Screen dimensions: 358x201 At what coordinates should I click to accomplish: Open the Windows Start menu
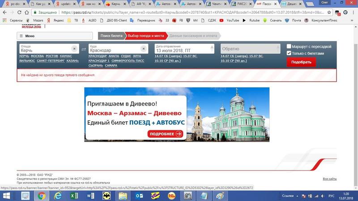click(x=6, y=196)
